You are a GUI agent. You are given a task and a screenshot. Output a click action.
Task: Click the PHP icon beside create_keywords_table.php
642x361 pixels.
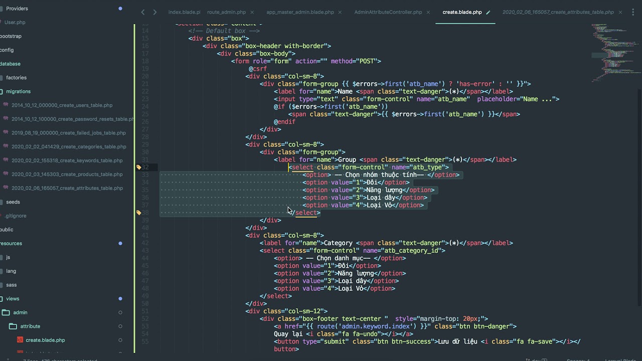tap(6, 160)
